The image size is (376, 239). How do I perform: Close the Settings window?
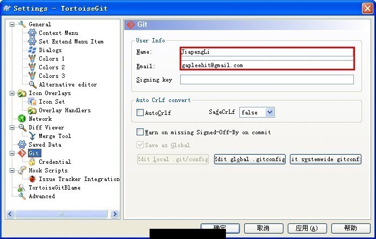pos(367,9)
